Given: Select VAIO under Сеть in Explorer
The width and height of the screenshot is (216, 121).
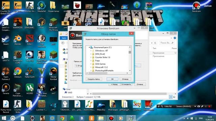Looking at the screenshot, I should 70,92.
